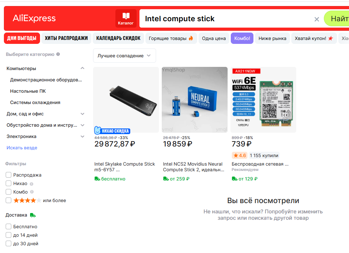The width and height of the screenshot is (349, 253).
Task: Open the Календарь скидок tab
Action: pos(118,38)
